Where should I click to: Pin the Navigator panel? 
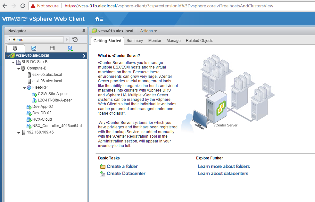coord(84,31)
